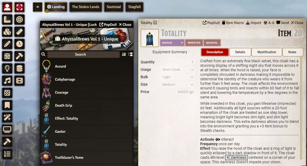Open the Unique rarity dropdown
Image resolution: width=307 pixels, height=166 pixels.
[172, 43]
